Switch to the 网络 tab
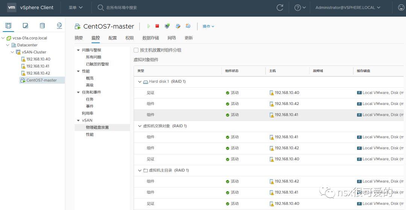406x210 pixels. [172, 38]
